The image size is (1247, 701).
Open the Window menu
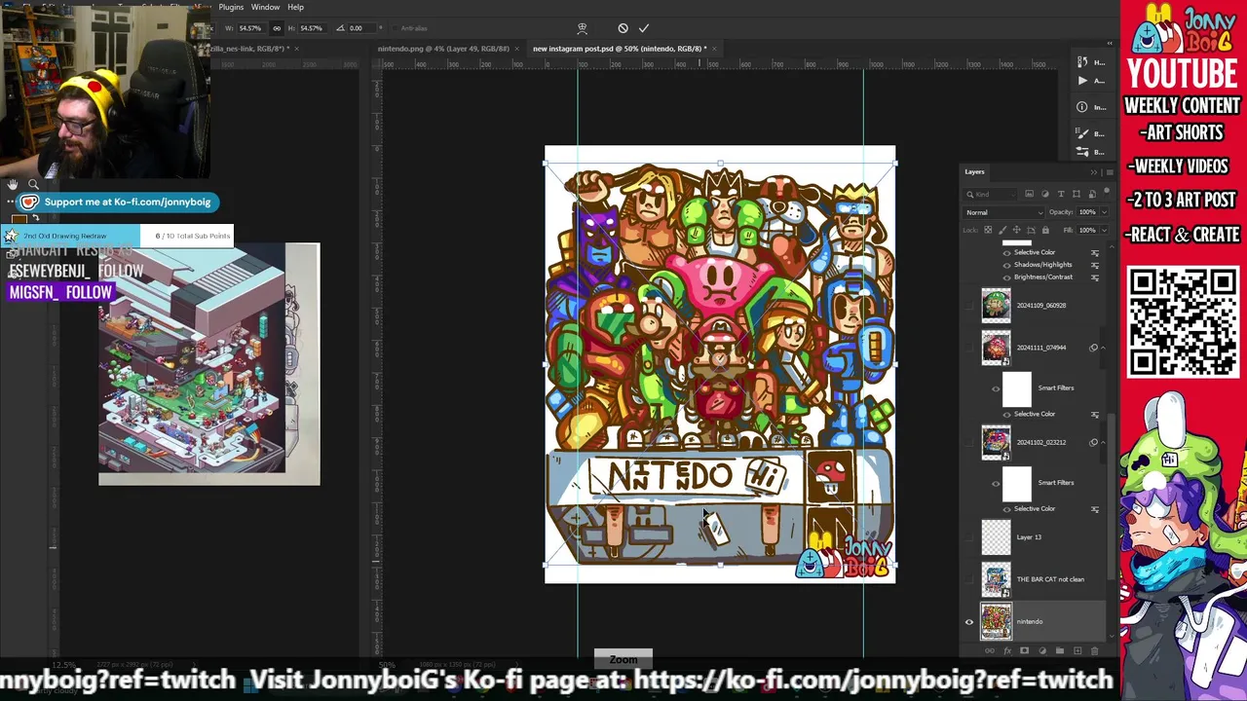pos(265,7)
